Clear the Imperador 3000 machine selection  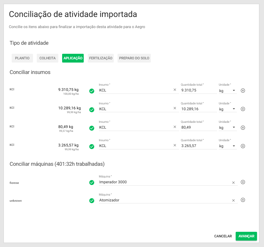coord(233,183)
